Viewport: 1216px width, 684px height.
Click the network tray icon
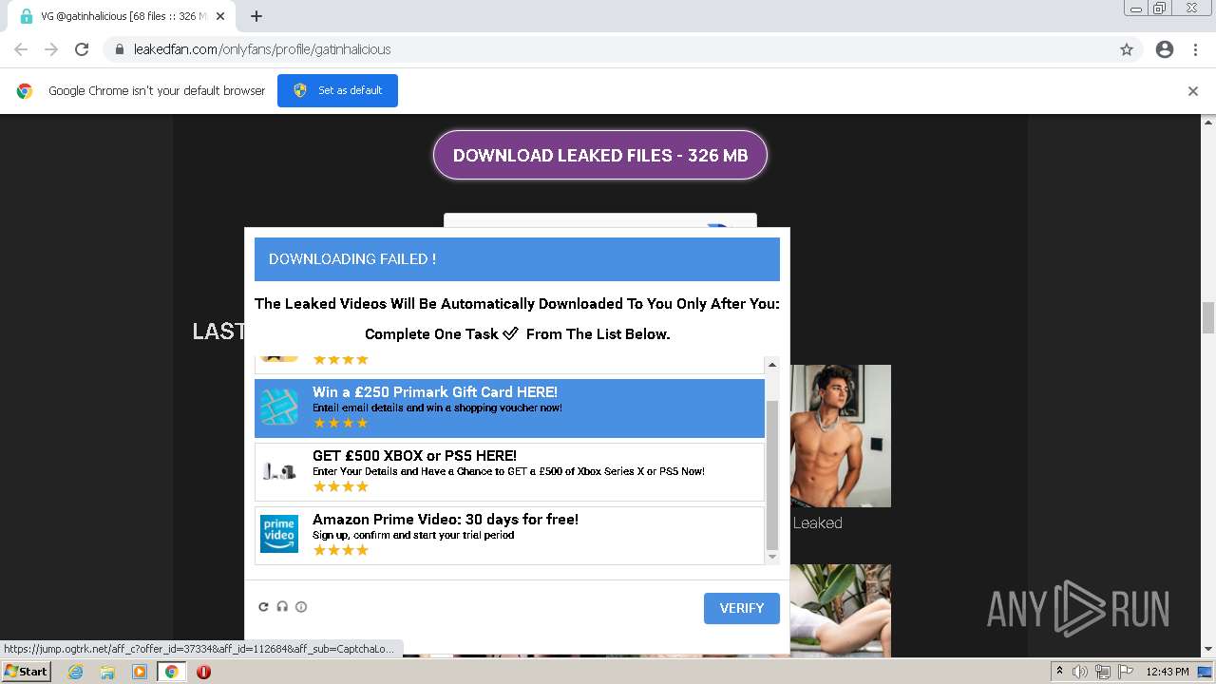coord(1102,672)
